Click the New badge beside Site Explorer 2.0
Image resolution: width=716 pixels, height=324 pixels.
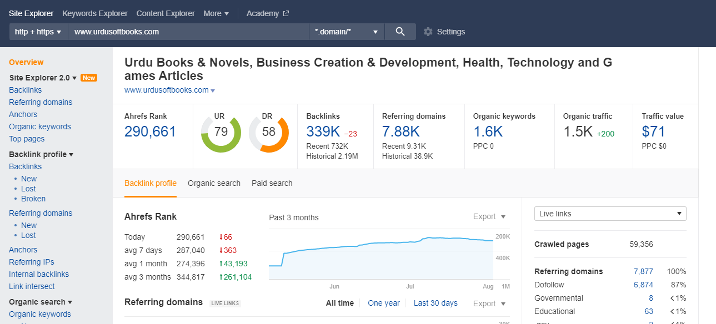click(89, 78)
